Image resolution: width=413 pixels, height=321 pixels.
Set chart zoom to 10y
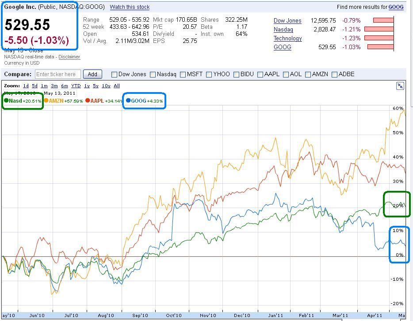(106, 86)
